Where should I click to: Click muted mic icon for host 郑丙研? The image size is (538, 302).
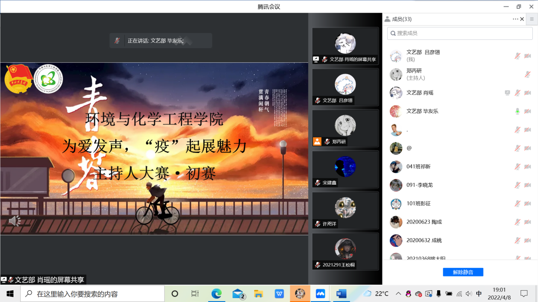click(x=528, y=75)
